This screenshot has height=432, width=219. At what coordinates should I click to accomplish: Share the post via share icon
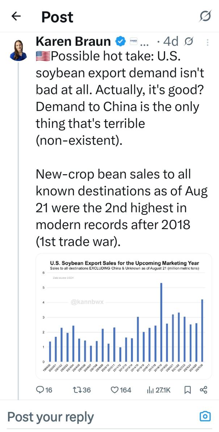(203, 390)
